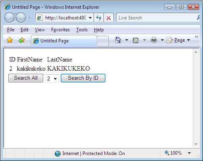
Task: Click the Favorites Center star icon
Action: click(10, 40)
